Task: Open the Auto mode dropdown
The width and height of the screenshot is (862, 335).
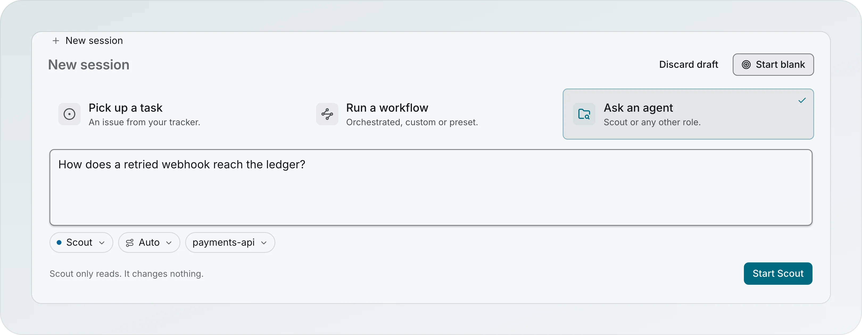Action: pyautogui.click(x=149, y=242)
